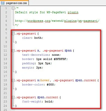The height and width of the screenshot is (111, 106).
Task: Click the "Default style for WP-PageNavi plugin" comment
Action: pyautogui.click(x=47, y=12)
